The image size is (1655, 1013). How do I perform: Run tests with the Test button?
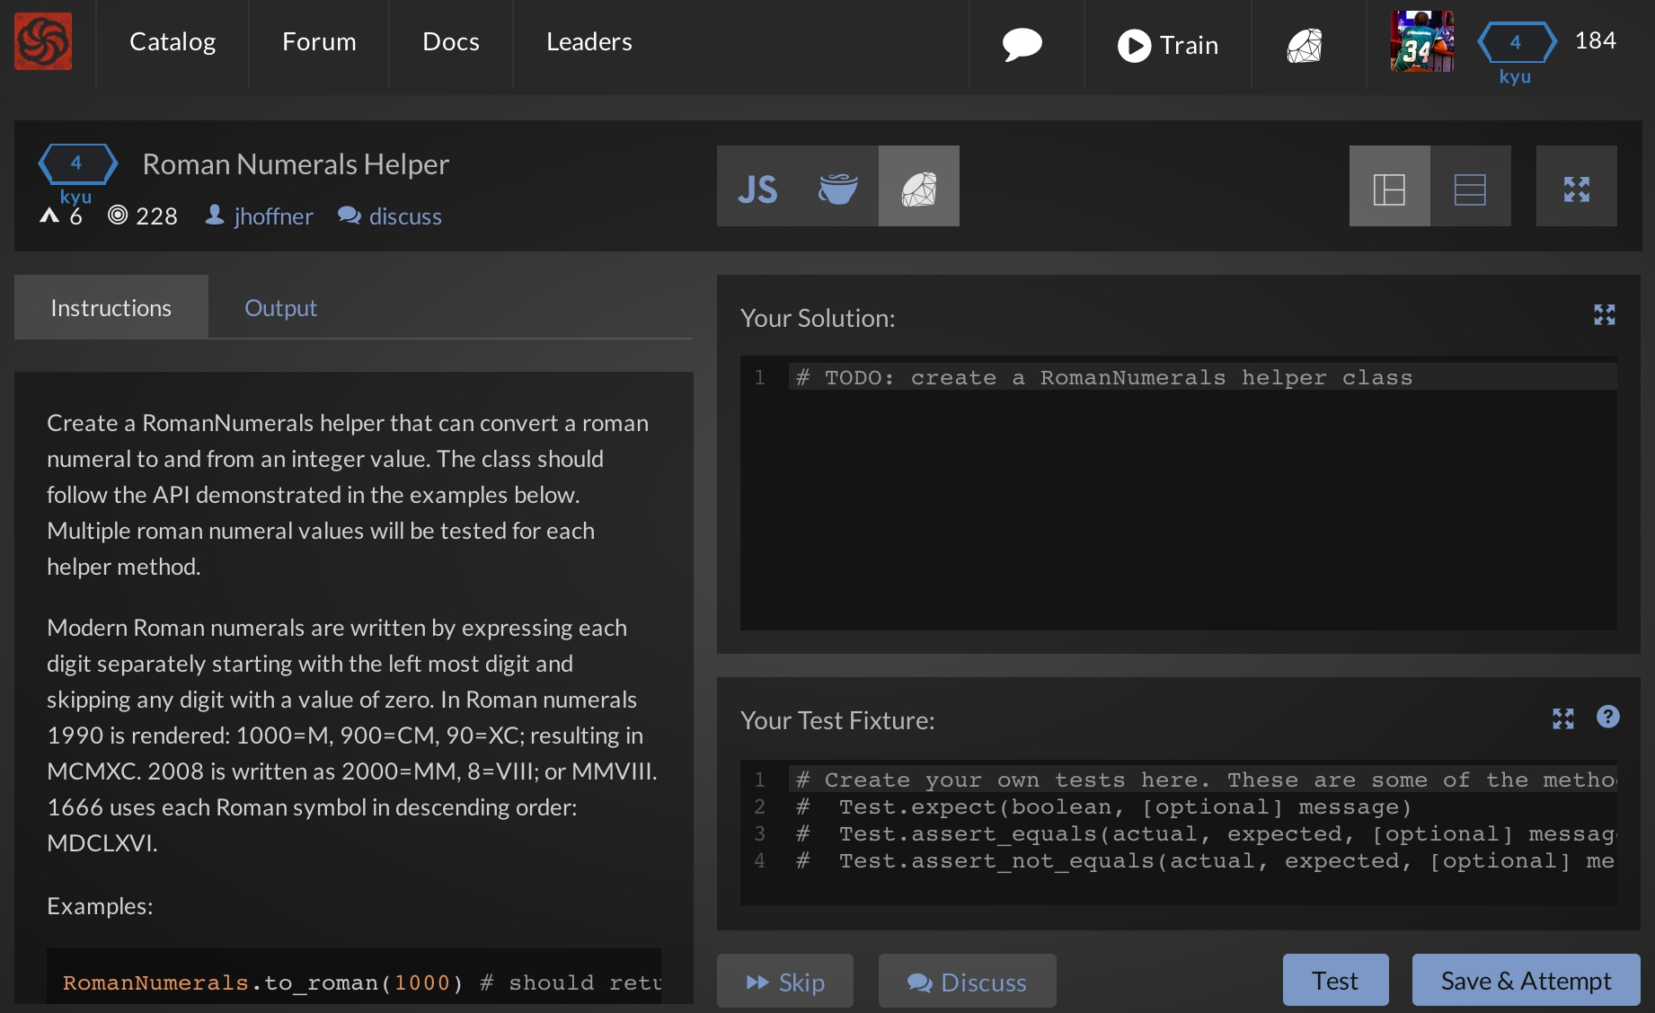[1334, 981]
